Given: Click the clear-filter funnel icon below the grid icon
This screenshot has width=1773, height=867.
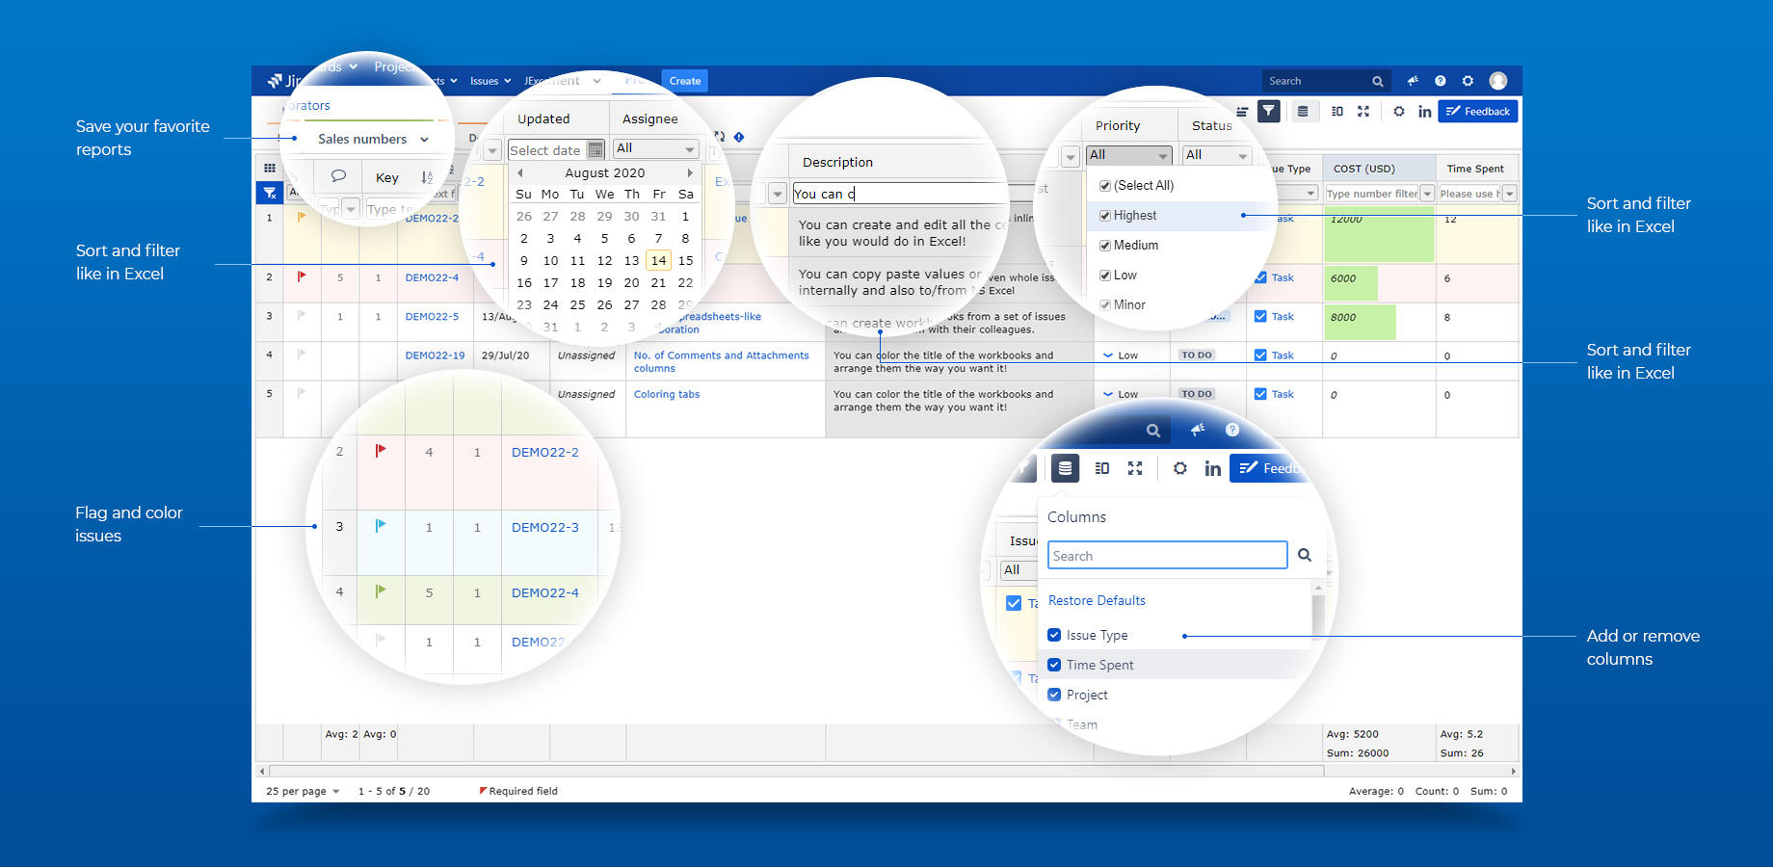Looking at the screenshot, I should [x=270, y=194].
